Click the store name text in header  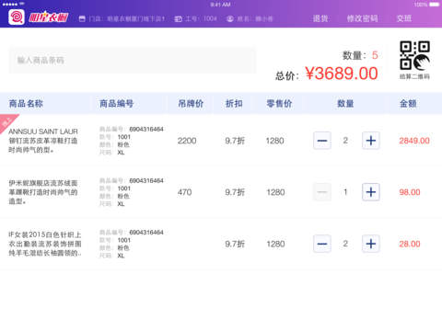127,19
